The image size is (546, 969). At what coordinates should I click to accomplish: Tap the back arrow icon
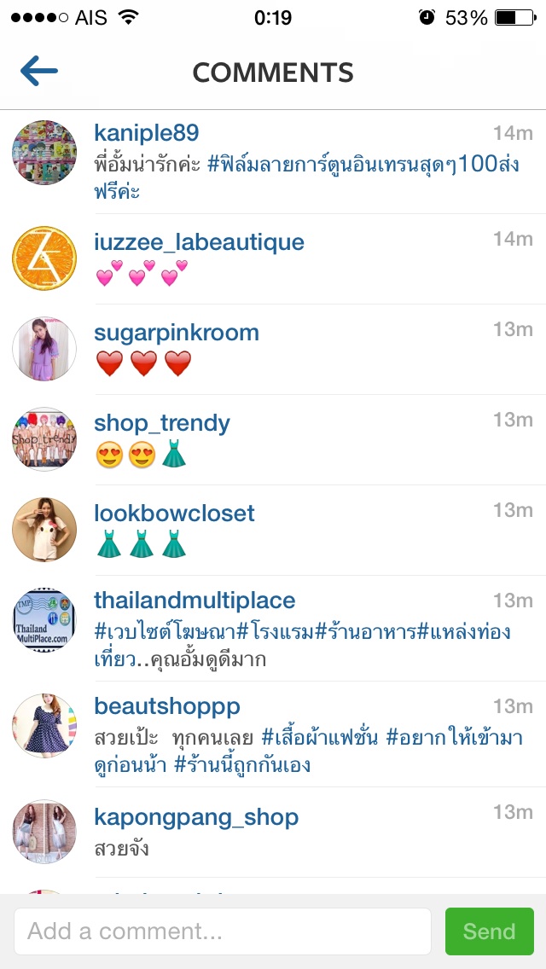[x=39, y=72]
